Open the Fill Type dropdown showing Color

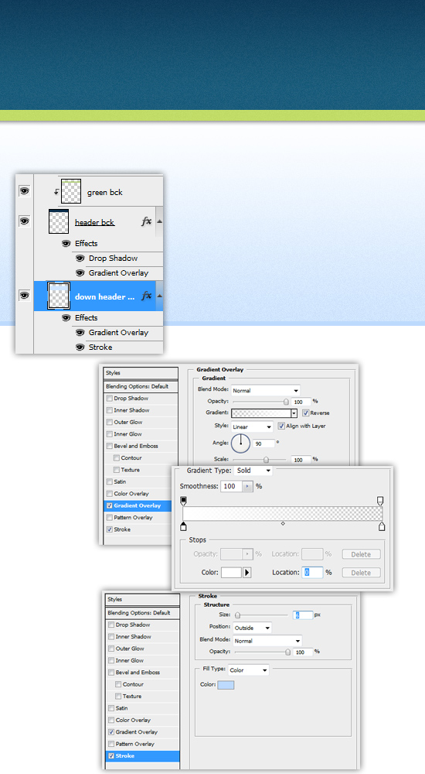pos(249,670)
